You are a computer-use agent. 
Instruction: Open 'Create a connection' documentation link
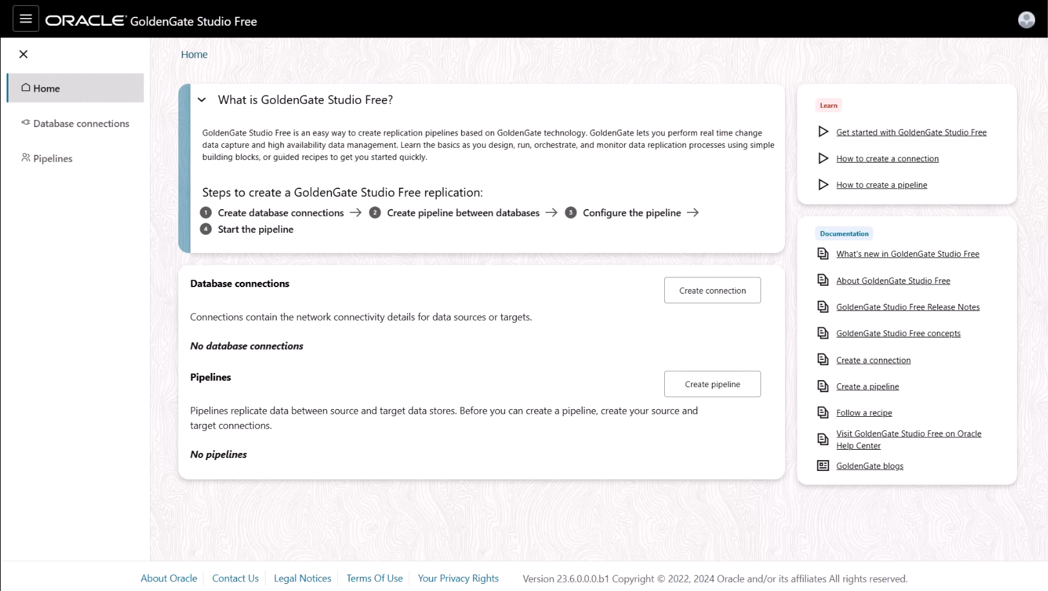coord(873,361)
